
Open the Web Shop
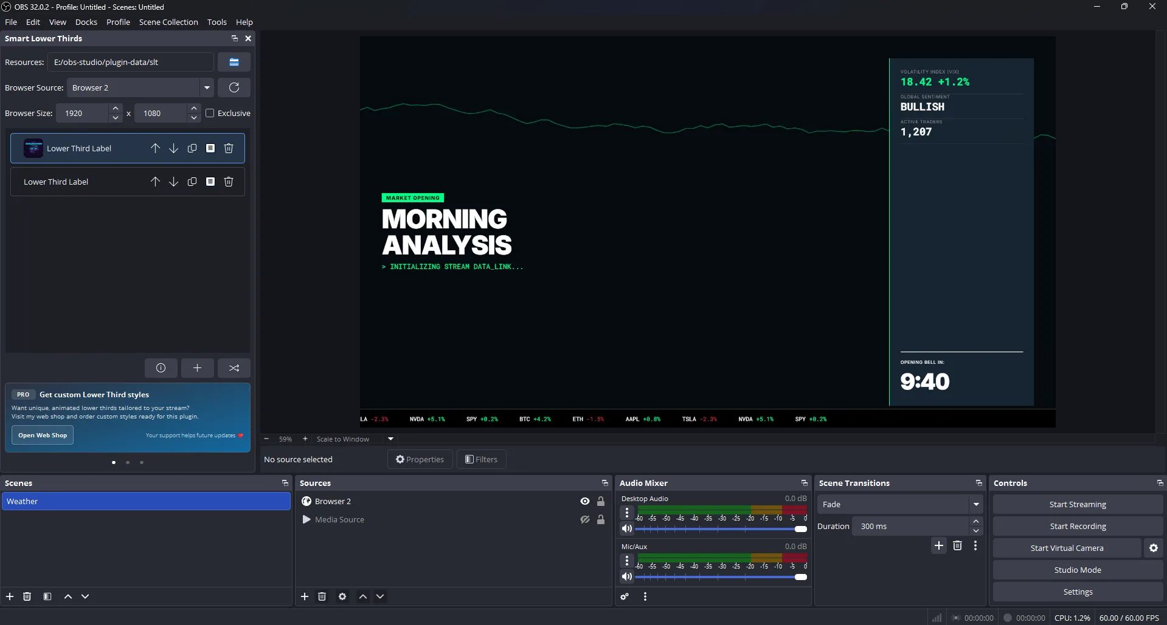click(42, 435)
